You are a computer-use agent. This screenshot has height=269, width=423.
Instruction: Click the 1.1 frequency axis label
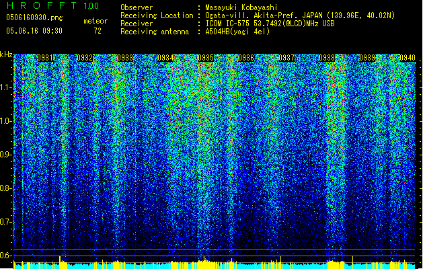pos(5,87)
